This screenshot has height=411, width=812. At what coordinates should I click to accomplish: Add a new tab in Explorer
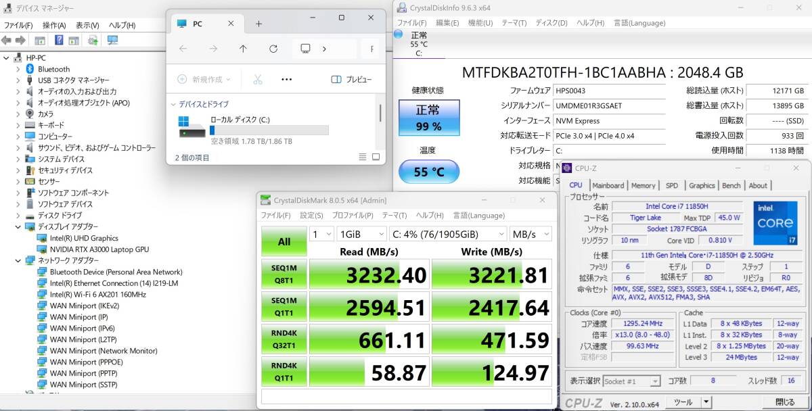click(x=258, y=24)
